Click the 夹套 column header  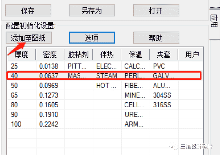(164, 55)
